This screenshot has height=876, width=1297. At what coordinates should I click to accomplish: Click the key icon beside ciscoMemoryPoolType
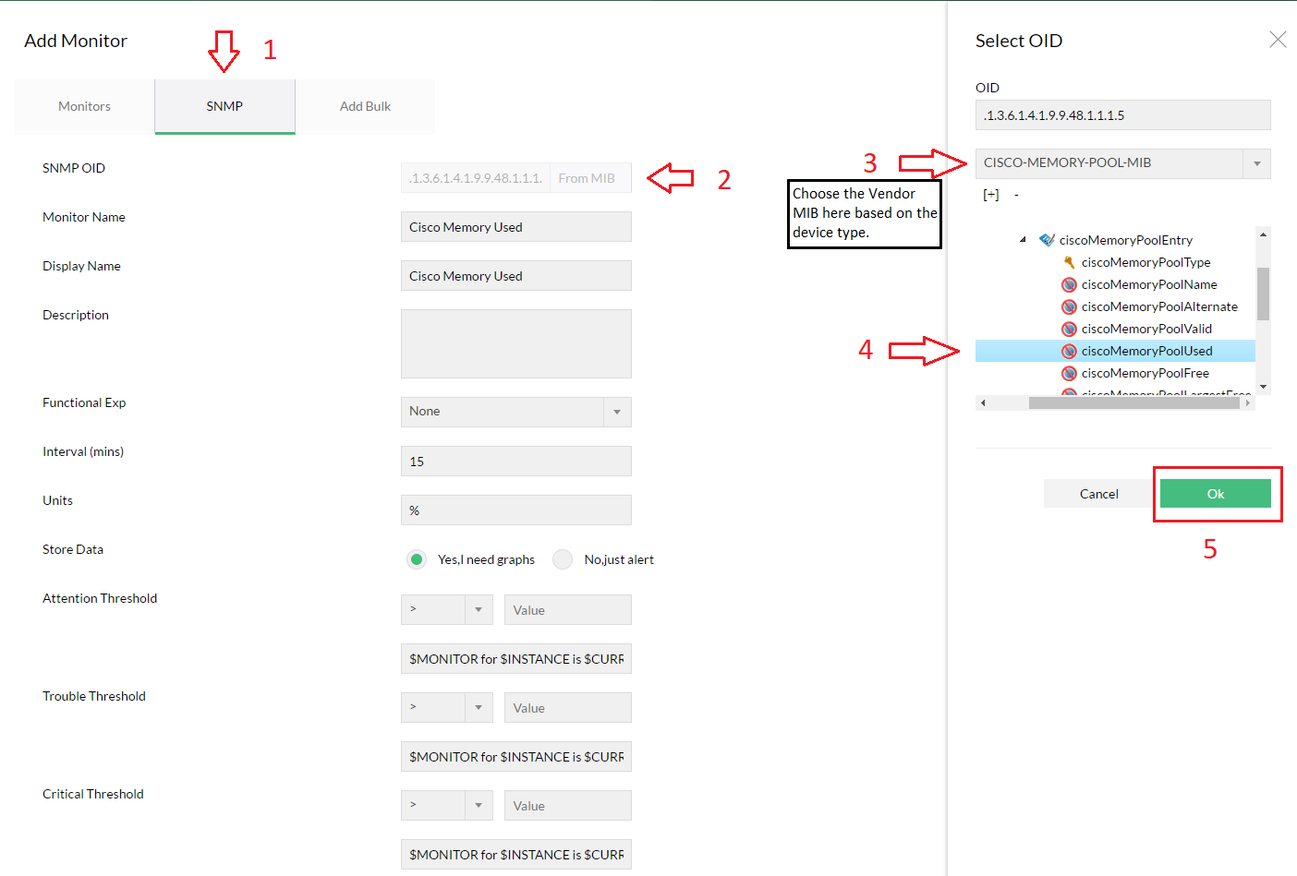coord(1069,262)
